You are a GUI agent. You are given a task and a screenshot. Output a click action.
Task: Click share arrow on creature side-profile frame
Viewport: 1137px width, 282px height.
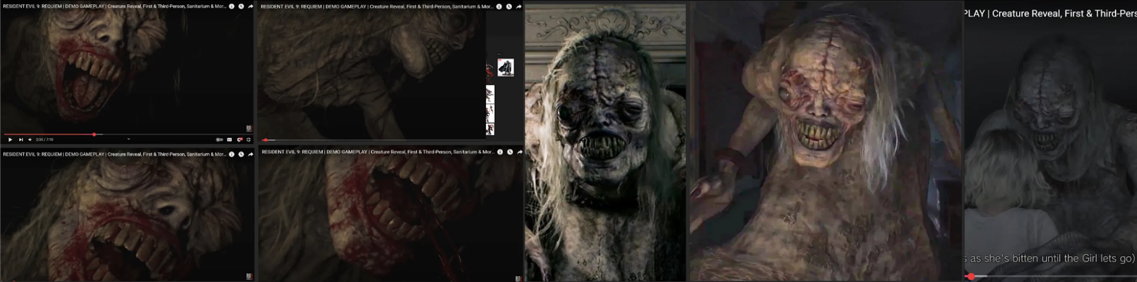point(519,6)
